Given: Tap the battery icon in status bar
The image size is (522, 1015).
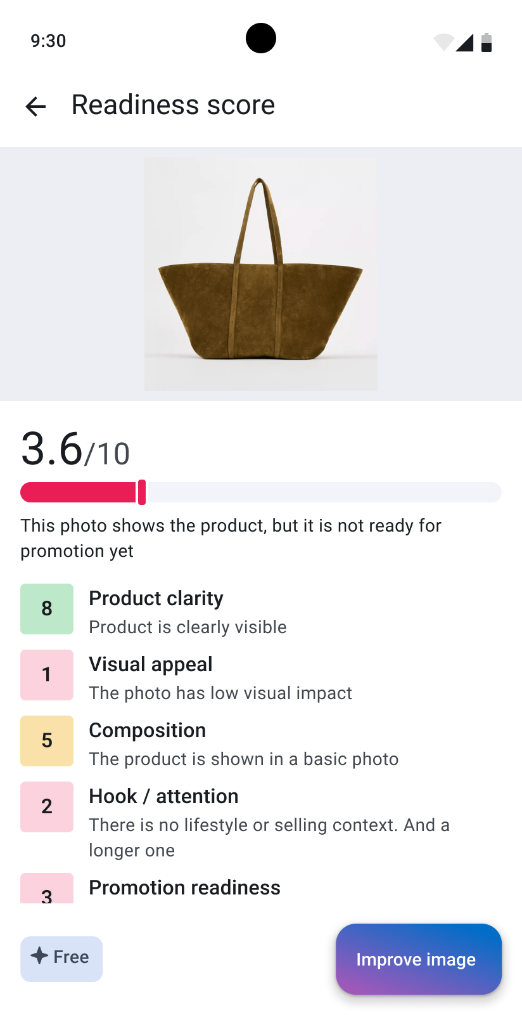Looking at the screenshot, I should pyautogui.click(x=487, y=42).
